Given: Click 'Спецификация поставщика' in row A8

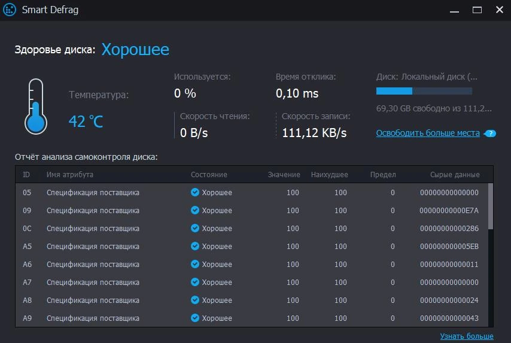Looking at the screenshot, I should (93, 300).
